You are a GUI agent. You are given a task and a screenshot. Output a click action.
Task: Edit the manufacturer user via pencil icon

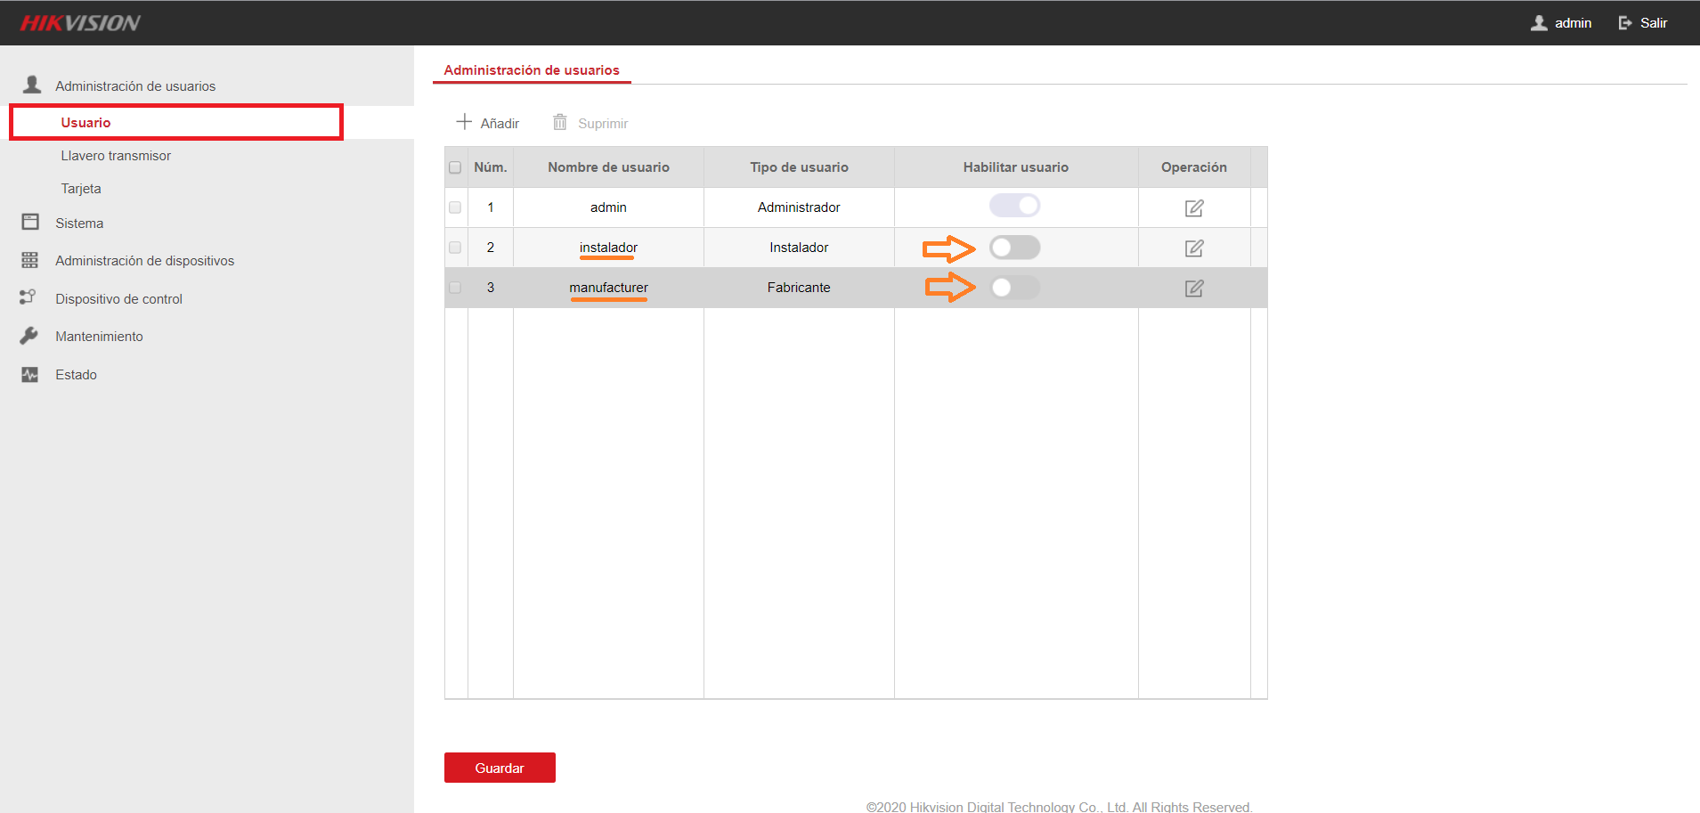(x=1194, y=288)
